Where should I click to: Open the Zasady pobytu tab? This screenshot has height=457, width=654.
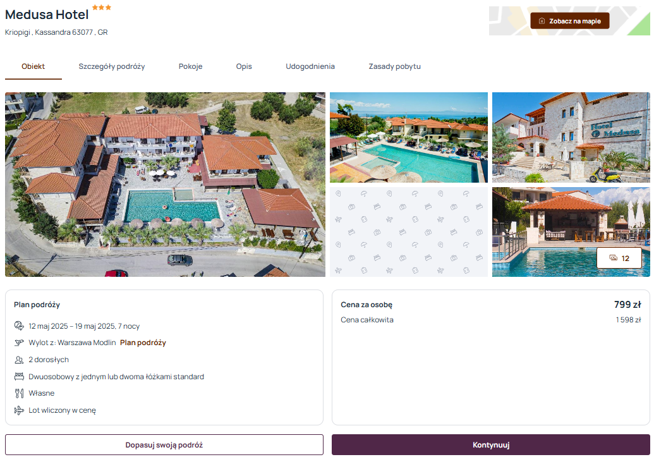pyautogui.click(x=394, y=66)
